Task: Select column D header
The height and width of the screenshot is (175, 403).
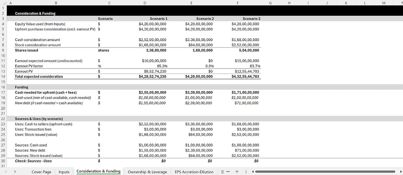Action: point(145,3)
